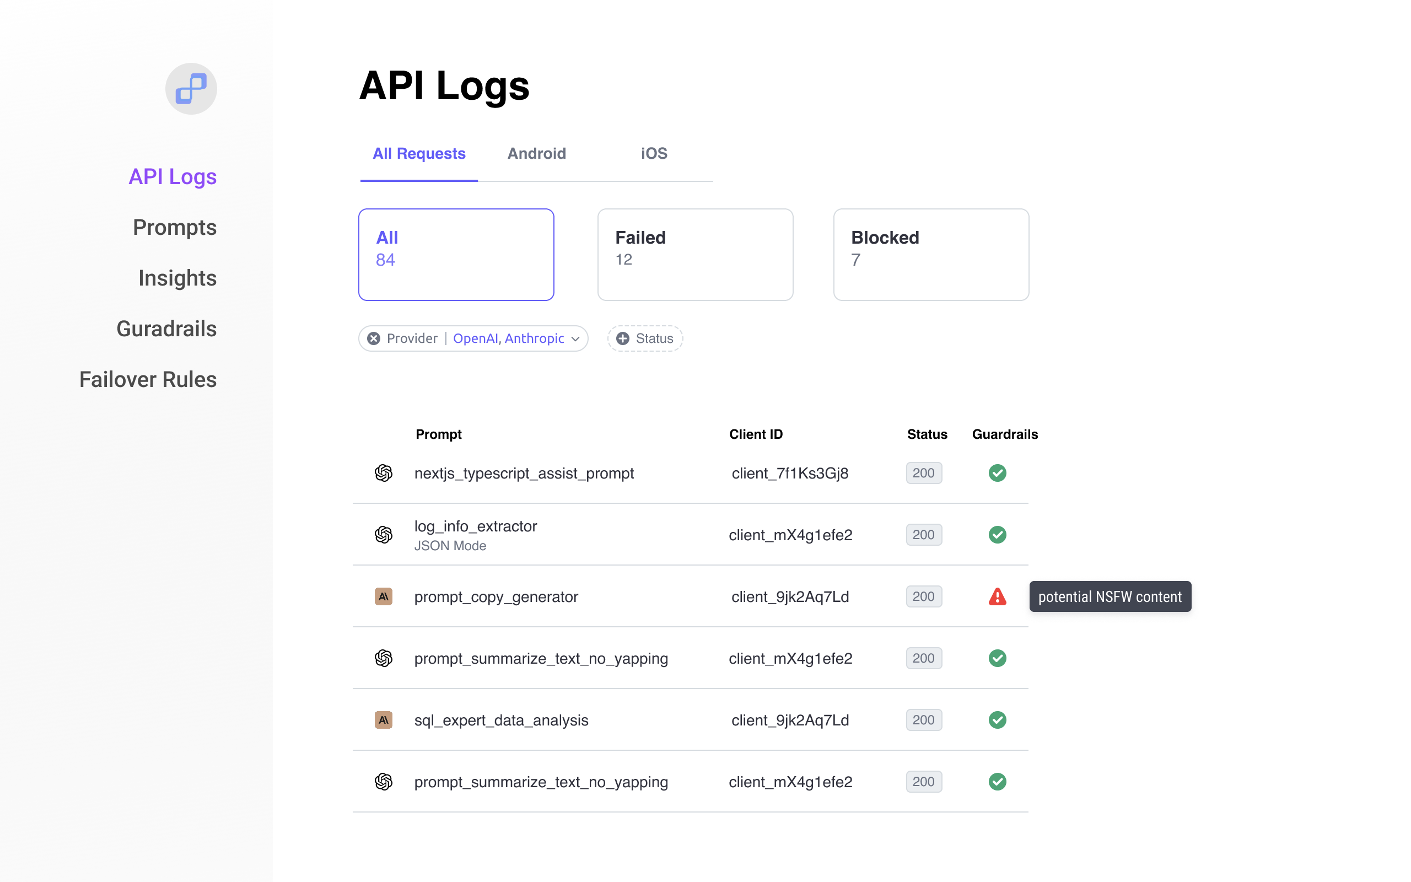Click the OpenAI icon for log_info_extractor

coord(383,534)
